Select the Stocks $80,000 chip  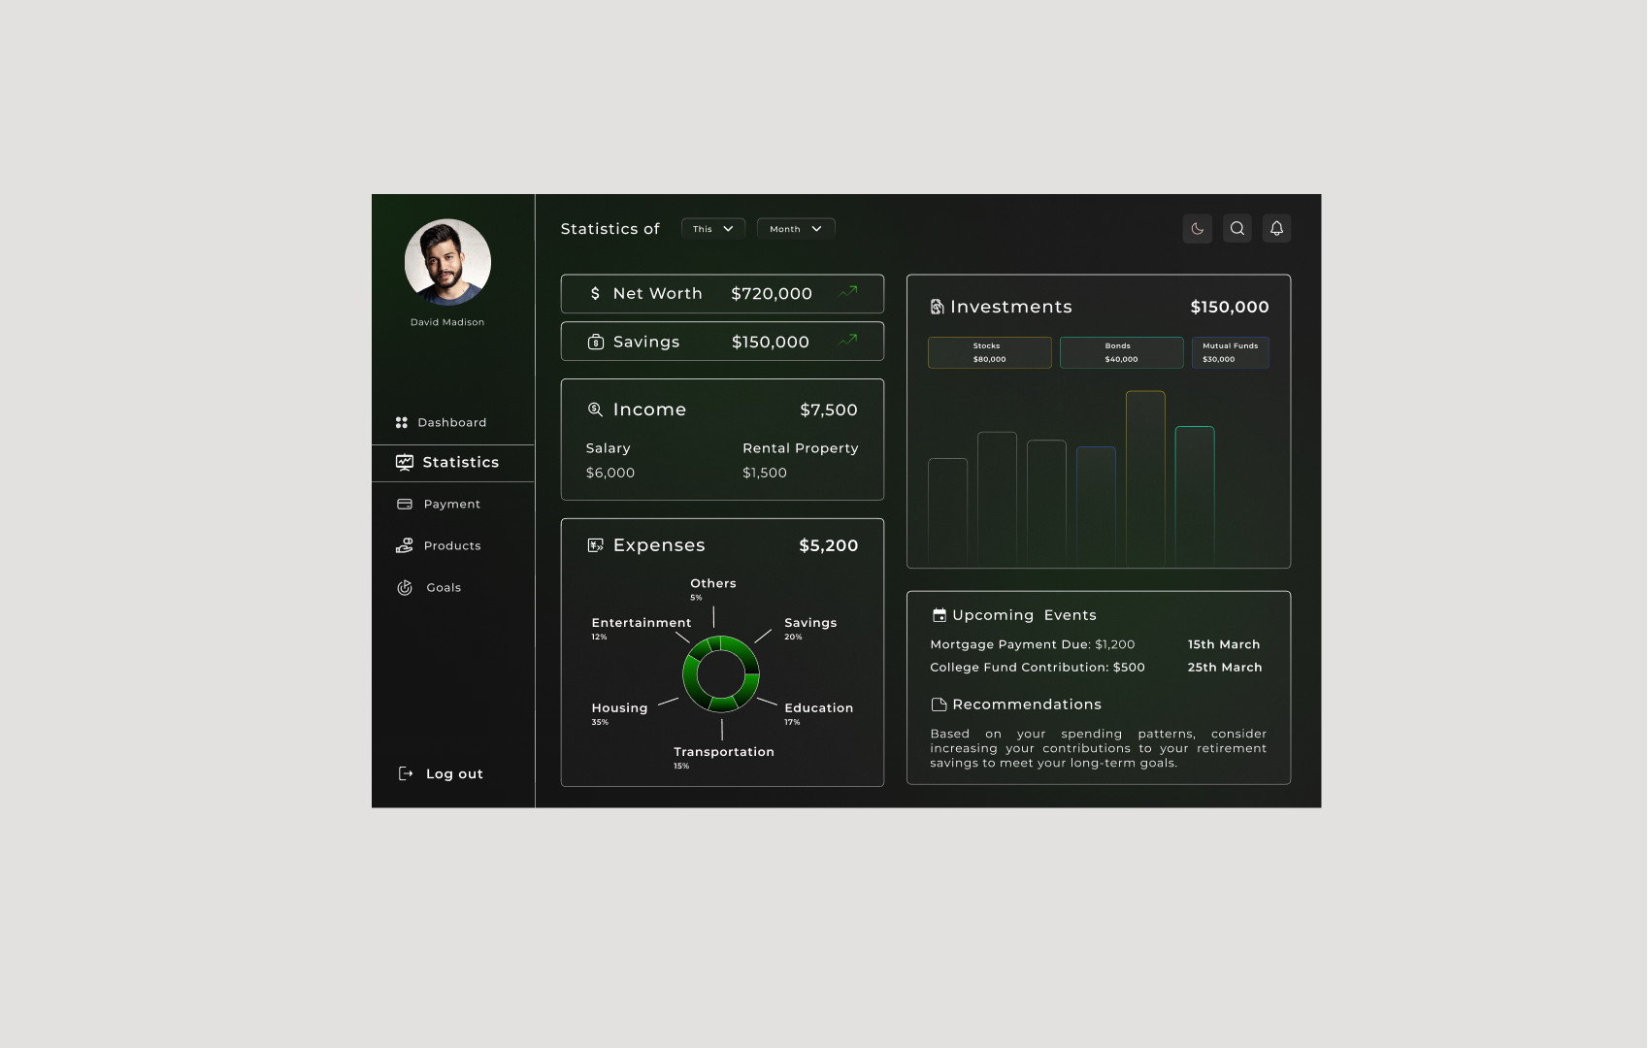pos(990,352)
